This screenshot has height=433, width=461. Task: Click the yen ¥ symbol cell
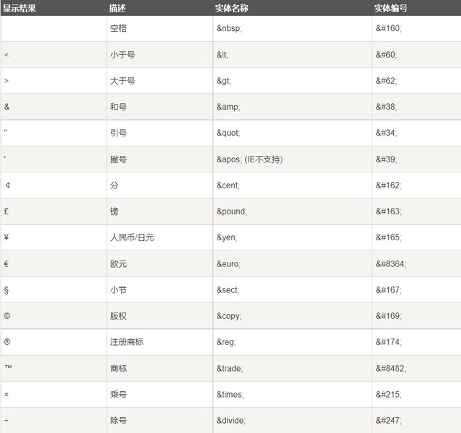(7, 237)
